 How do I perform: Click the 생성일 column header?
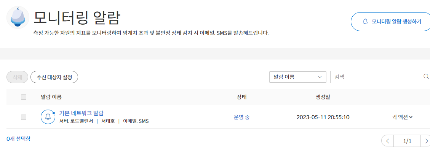(x=323, y=97)
